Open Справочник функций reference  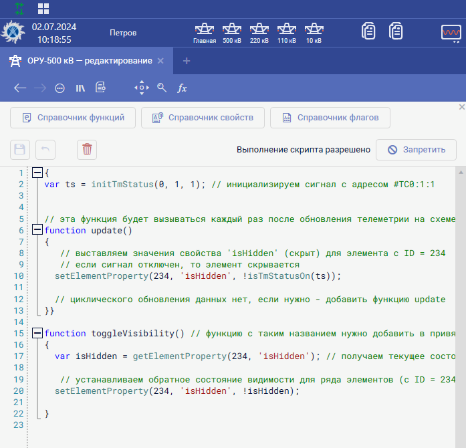pyautogui.click(x=73, y=118)
